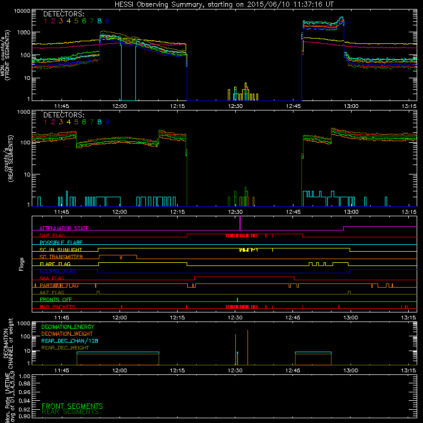This screenshot has height=423, width=423.
Task: Click the 12:45 time label under Flags plot
Action: click(x=293, y=318)
